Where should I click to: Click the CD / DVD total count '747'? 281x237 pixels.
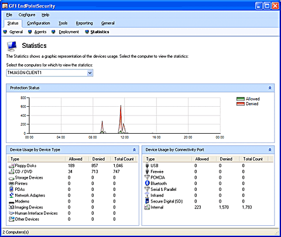click(116, 172)
